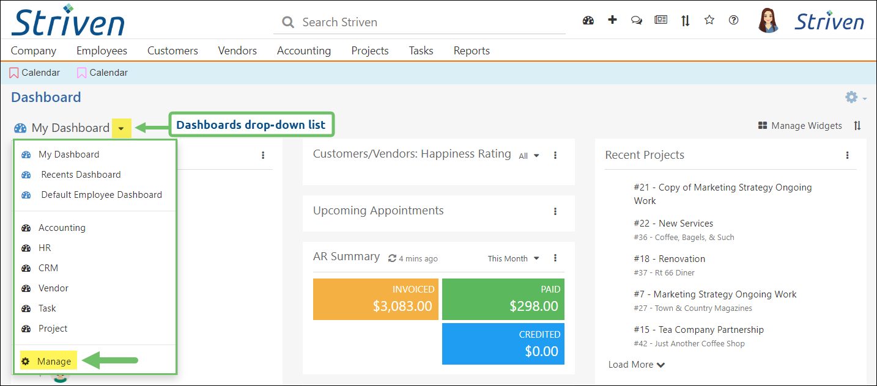Expand Load More in Recent Projects

[637, 365]
